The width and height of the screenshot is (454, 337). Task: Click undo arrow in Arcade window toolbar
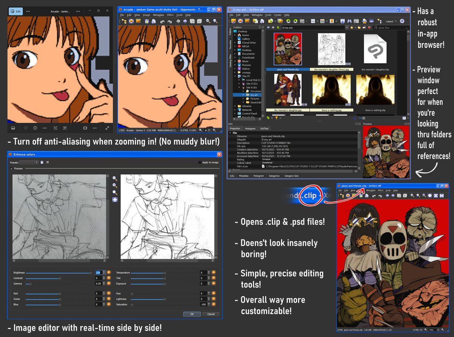(x=162, y=22)
